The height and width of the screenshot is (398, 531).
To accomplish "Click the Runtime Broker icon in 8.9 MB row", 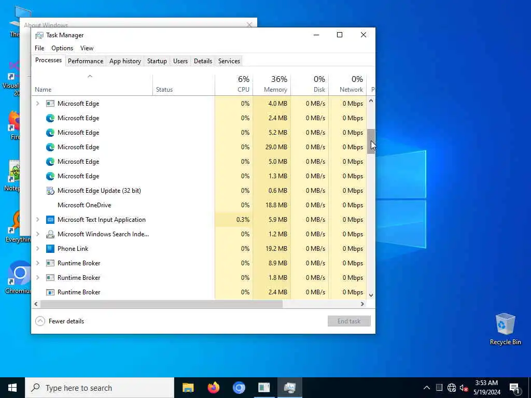I will coord(50,263).
